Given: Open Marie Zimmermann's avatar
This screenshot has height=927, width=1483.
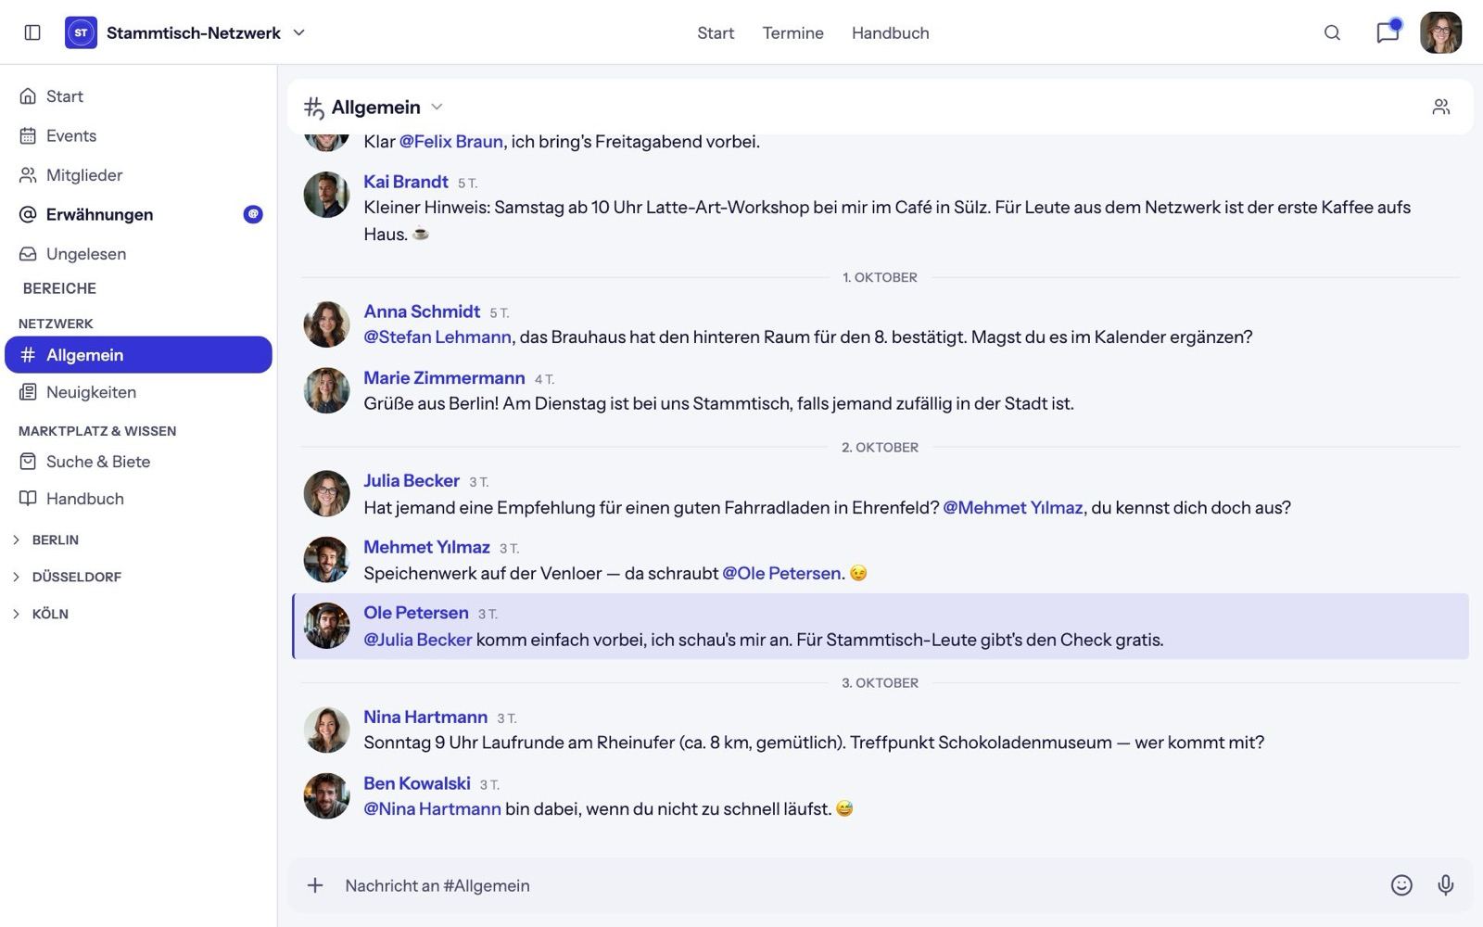Looking at the screenshot, I should tap(326, 390).
